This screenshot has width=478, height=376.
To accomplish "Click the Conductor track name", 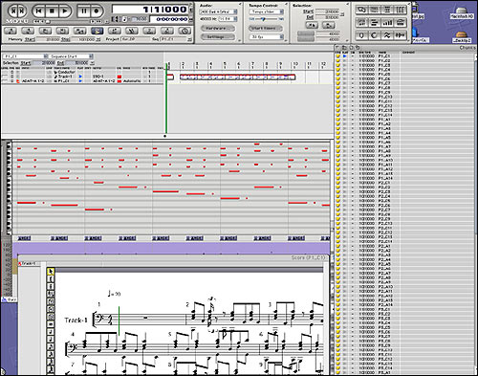I will point(66,73).
